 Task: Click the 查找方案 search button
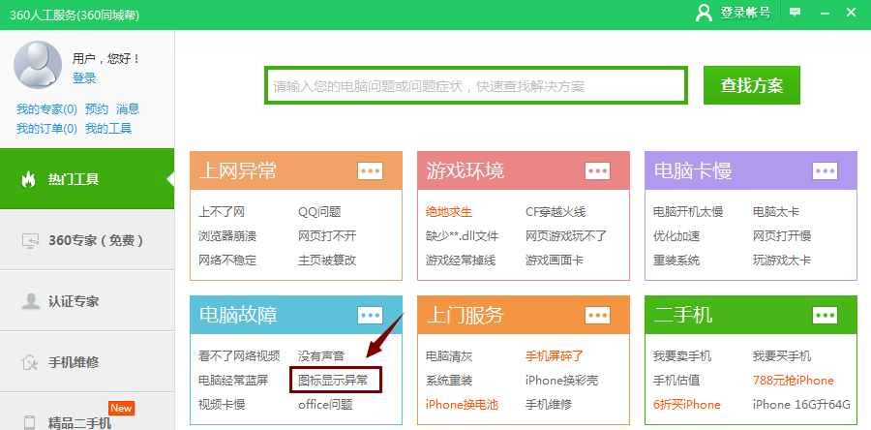tap(752, 85)
